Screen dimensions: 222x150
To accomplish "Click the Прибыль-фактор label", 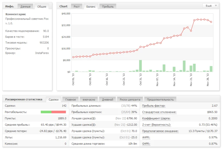I will [x=154, y=106].
